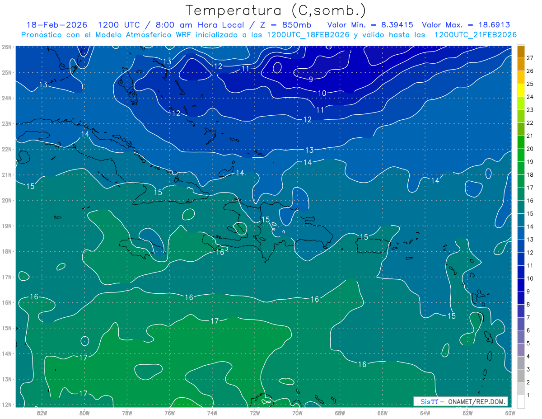Click the "20N" latitude axis label
The image size is (542, 419).
(7, 200)
